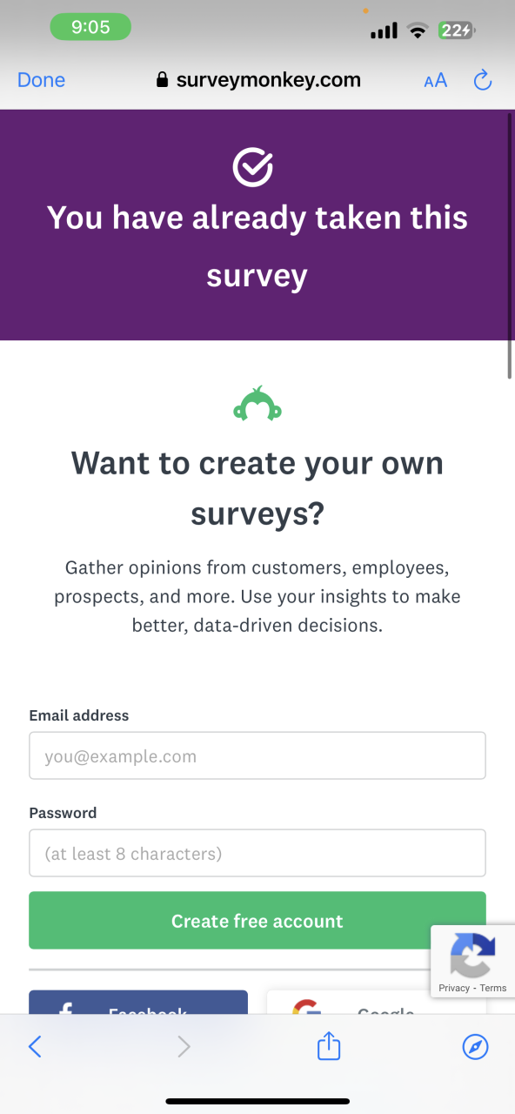Sign up with Google button
This screenshot has height=1114, width=515.
tap(376, 1003)
